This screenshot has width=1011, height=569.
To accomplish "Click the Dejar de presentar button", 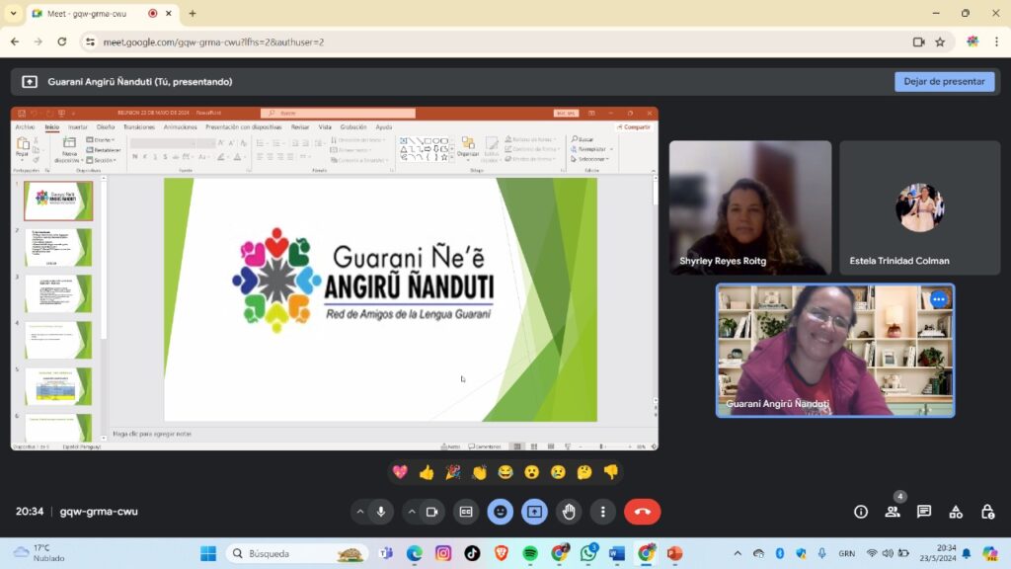I will [944, 81].
